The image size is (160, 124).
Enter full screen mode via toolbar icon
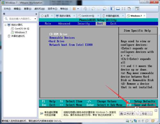pos(124,9)
